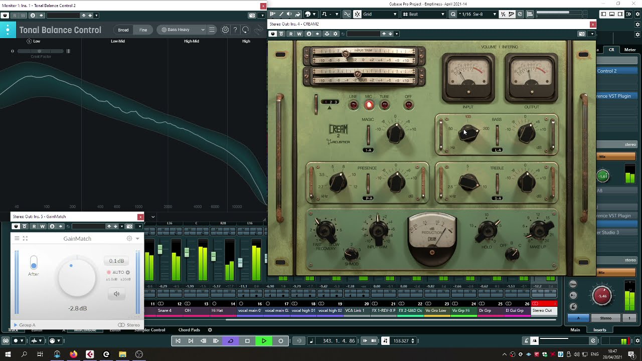Click the tempo value 153.327 field
The width and height of the screenshot is (642, 361).
[x=401, y=341]
